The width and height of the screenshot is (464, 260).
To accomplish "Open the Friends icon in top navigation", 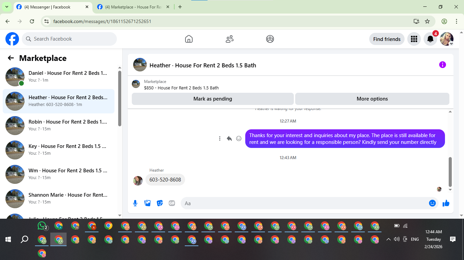I will [230, 39].
